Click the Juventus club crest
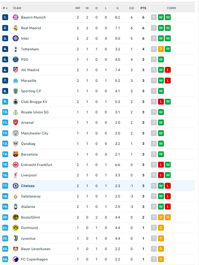The image size is (199, 265). coord(15,238)
